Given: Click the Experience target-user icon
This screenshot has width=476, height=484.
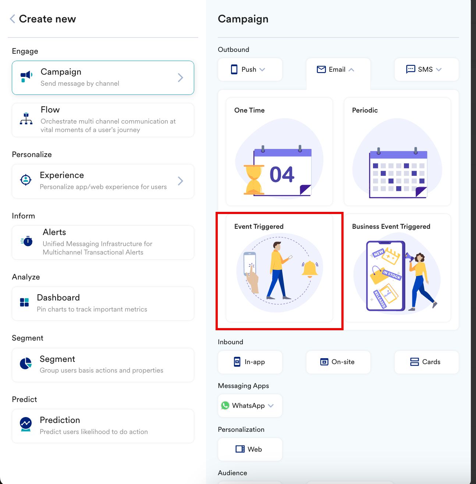Looking at the screenshot, I should pos(26,180).
